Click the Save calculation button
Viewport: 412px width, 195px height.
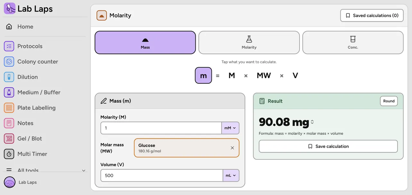coord(328,146)
